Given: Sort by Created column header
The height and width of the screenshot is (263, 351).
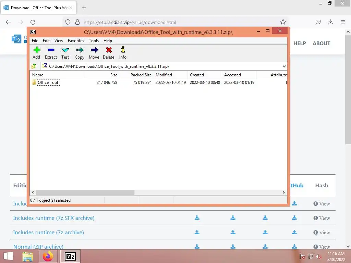Looking at the screenshot, I should 205,75.
